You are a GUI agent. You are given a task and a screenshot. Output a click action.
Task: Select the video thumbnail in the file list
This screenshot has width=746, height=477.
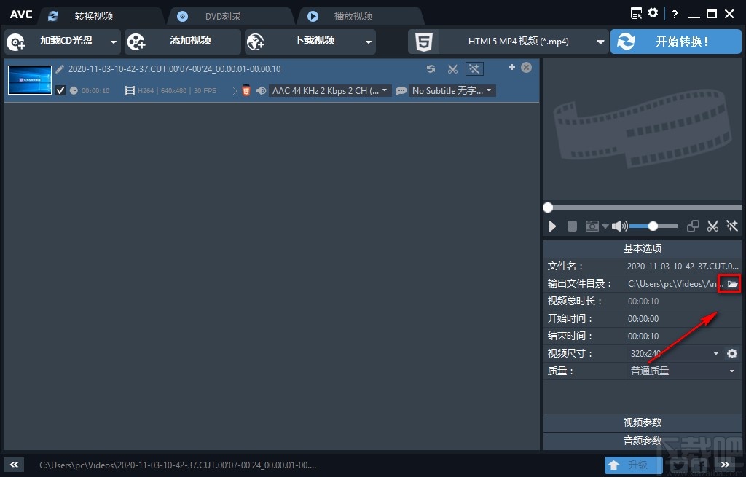(x=29, y=79)
